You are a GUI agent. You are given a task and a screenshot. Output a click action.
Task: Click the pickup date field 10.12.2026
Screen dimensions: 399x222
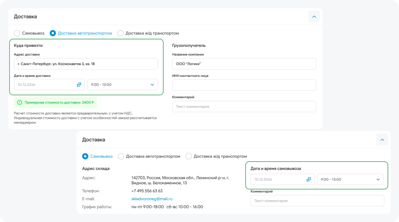click(x=283, y=180)
